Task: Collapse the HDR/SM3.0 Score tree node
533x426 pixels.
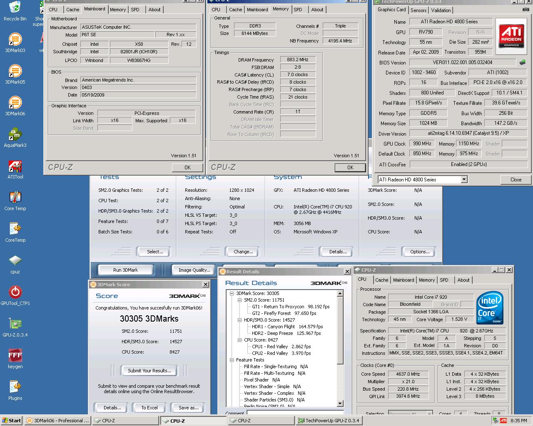Action: pos(240,320)
